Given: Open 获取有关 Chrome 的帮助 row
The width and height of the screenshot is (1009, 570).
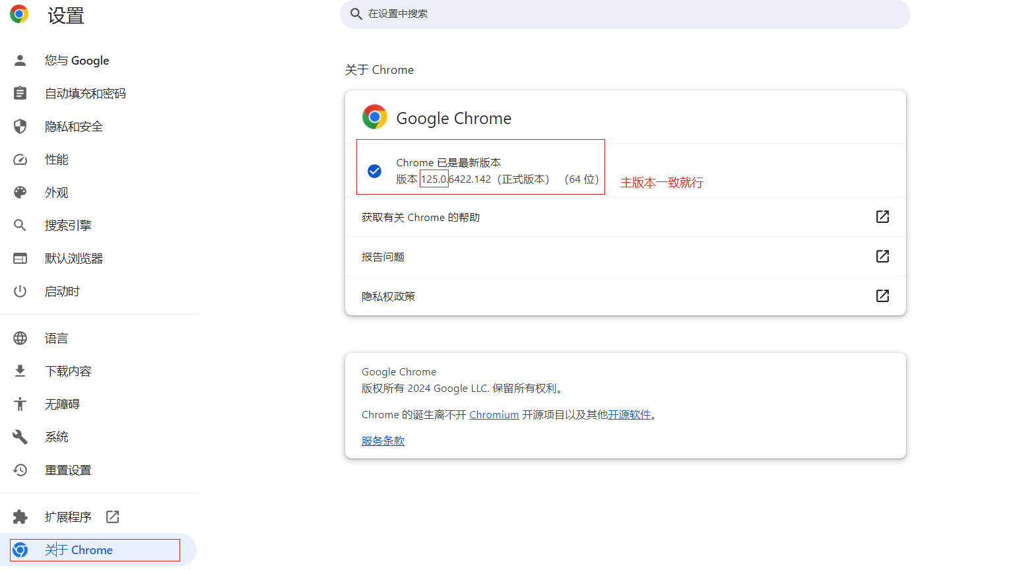Looking at the screenshot, I should 626,217.
